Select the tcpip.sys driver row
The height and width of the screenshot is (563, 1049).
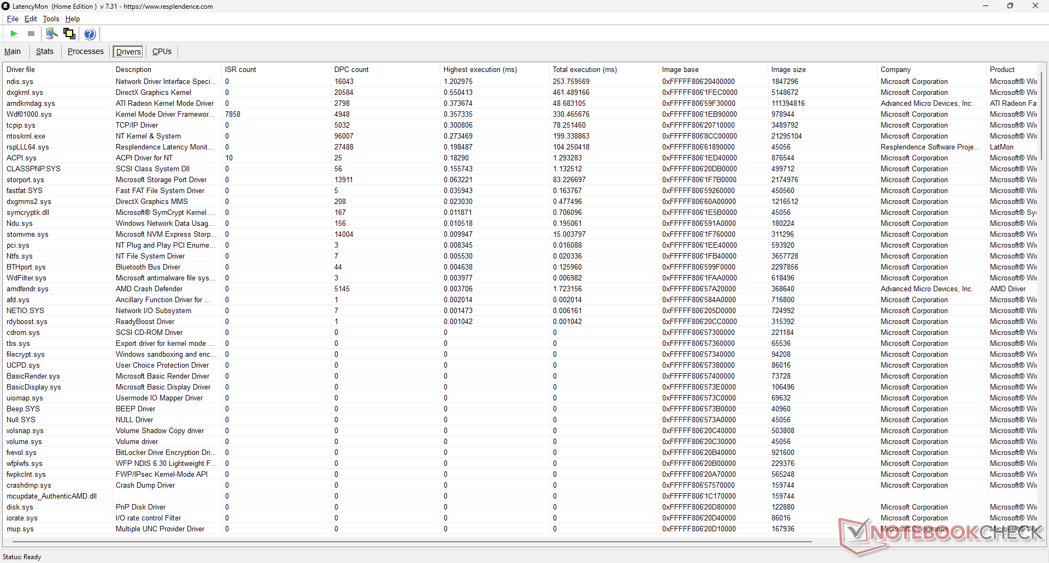pyautogui.click(x=520, y=125)
